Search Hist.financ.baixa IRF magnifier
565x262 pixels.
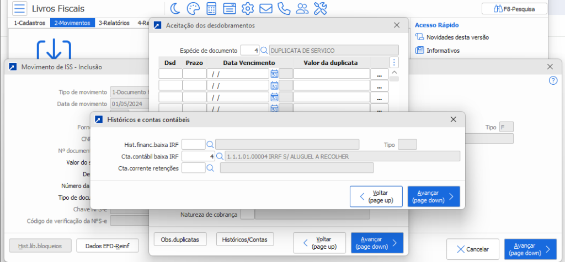210,144
